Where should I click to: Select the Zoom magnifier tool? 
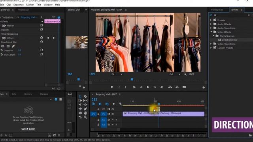click(85, 117)
